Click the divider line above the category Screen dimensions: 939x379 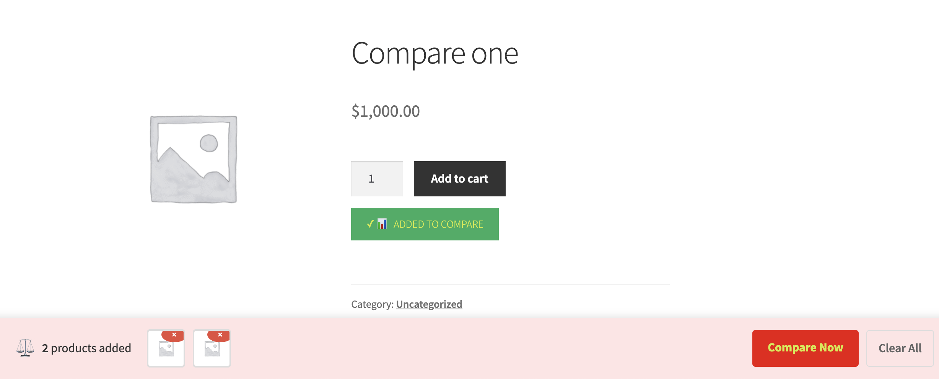510,284
